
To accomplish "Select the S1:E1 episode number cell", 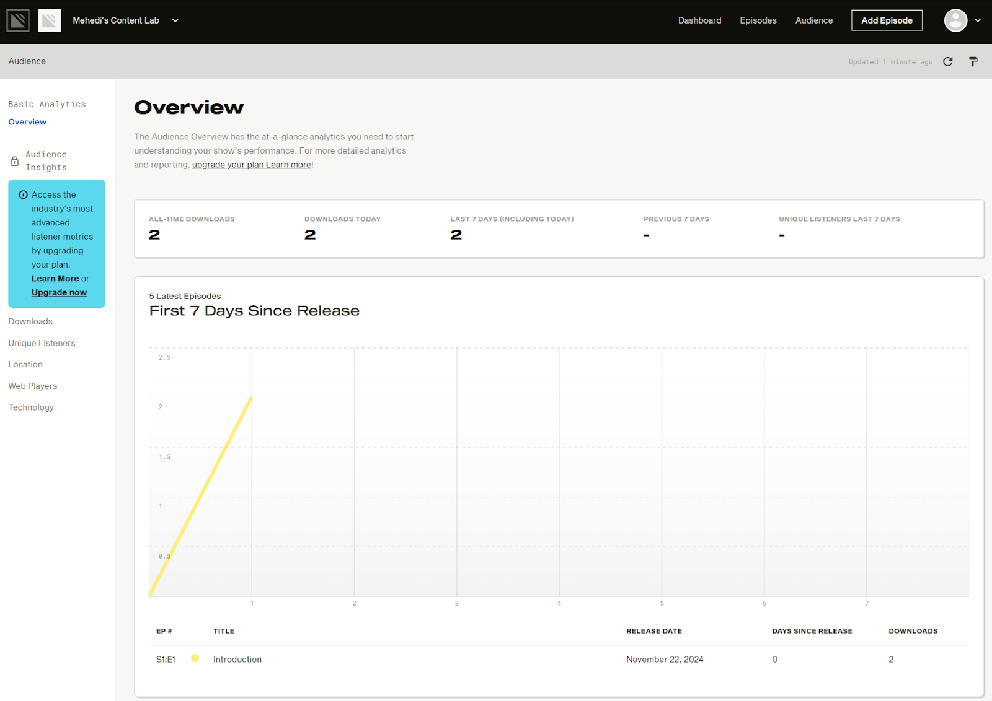I will [166, 660].
